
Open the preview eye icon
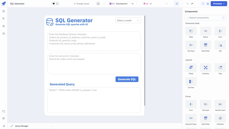click(208, 4)
